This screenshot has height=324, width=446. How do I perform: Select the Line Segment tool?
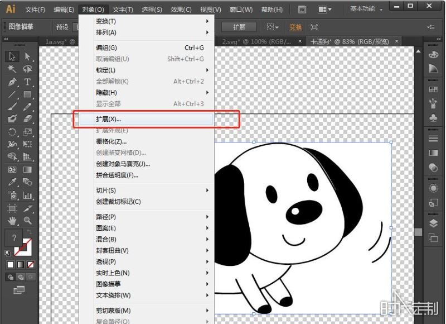12,94
